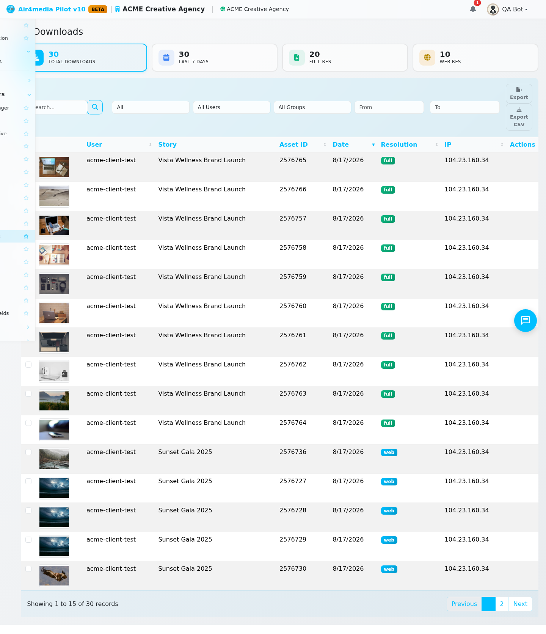The width and height of the screenshot is (546, 634).
Task: Select the Last 7 Days stat card
Action: (x=215, y=58)
